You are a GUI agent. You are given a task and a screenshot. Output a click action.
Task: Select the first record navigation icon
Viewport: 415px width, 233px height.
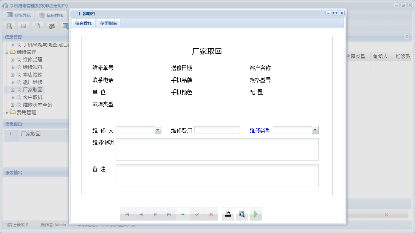pos(127,214)
